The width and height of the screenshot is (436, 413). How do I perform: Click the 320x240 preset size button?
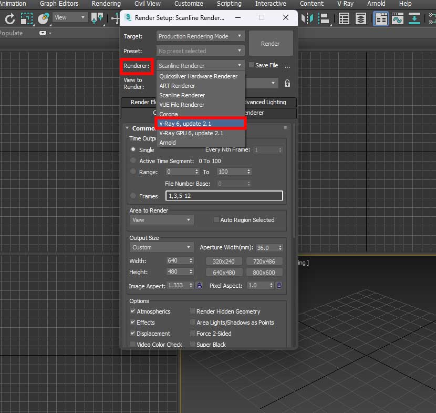224,261
